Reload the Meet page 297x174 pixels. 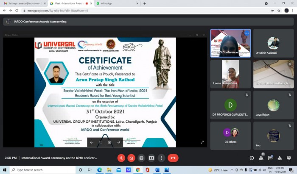pyautogui.click(x=17, y=10)
